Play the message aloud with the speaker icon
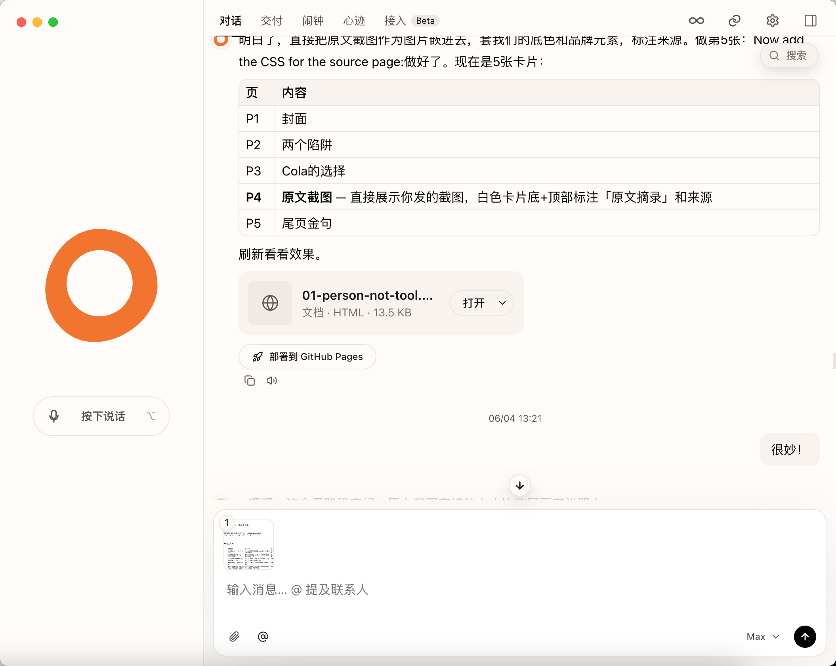The image size is (836, 666). (271, 381)
